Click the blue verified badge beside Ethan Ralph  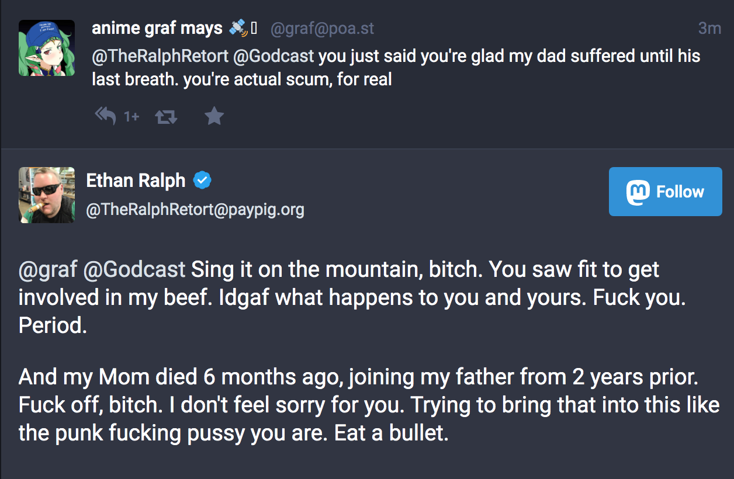(202, 181)
